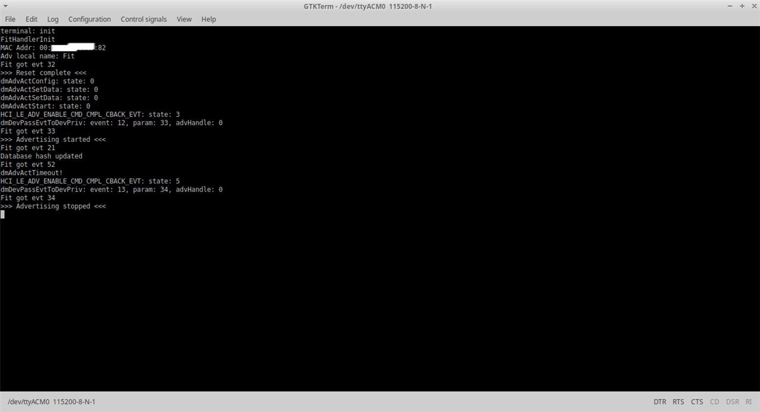This screenshot has height=412, width=760.
Task: Click the HCI_LE_ADV_ENABLE line with state: 3
Action: 90,115
